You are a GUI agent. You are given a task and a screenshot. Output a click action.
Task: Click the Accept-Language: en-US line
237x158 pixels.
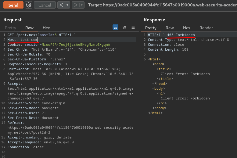click(x=41, y=142)
